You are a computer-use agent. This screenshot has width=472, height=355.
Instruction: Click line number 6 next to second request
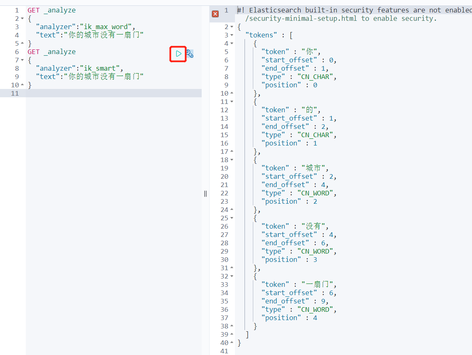point(17,52)
